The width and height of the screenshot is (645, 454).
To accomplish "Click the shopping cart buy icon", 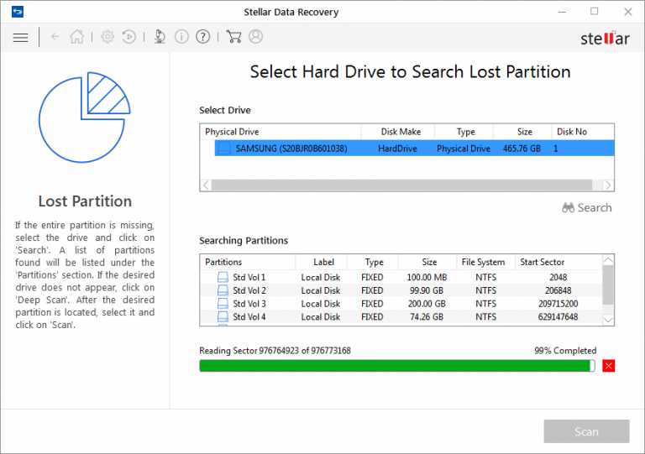I will coord(234,37).
